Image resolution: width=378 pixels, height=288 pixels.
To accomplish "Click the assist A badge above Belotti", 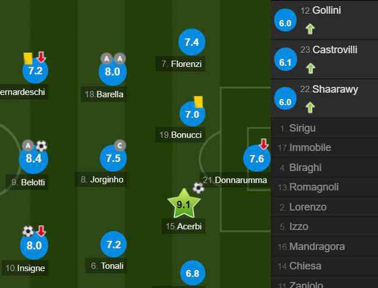I will (28, 146).
